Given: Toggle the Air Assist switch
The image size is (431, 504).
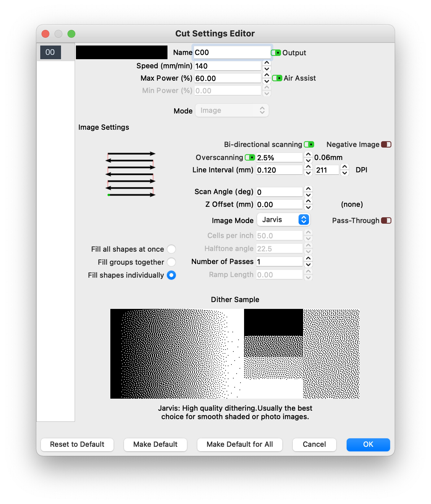Looking at the screenshot, I should coord(277,78).
